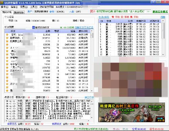Click message log horizontal scrollbar left arrow
The image size is (169, 131).
click(x=6, y=121)
